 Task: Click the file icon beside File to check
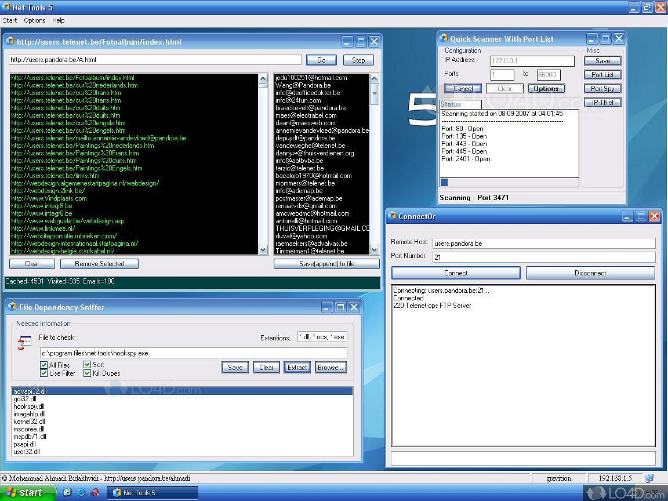(24, 342)
